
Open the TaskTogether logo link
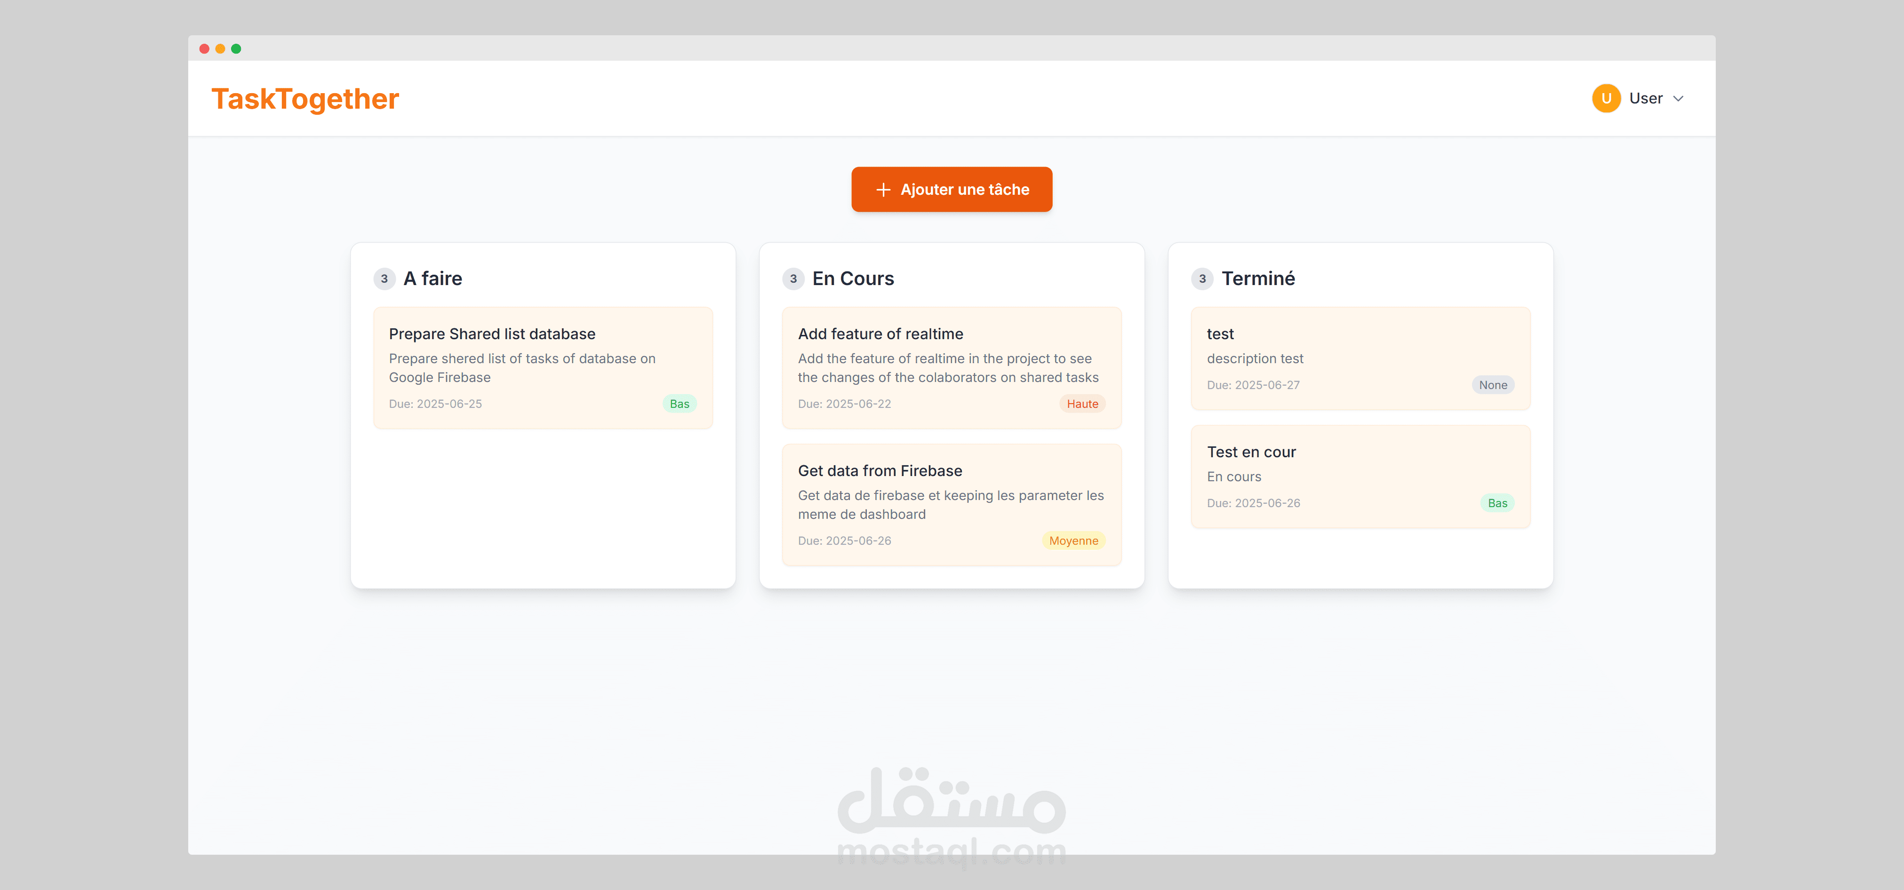tap(304, 99)
